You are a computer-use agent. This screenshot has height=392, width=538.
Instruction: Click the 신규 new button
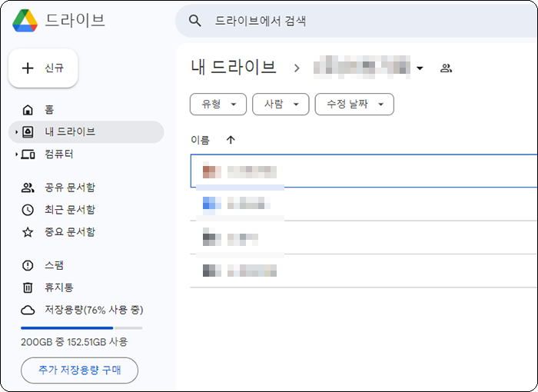(43, 68)
